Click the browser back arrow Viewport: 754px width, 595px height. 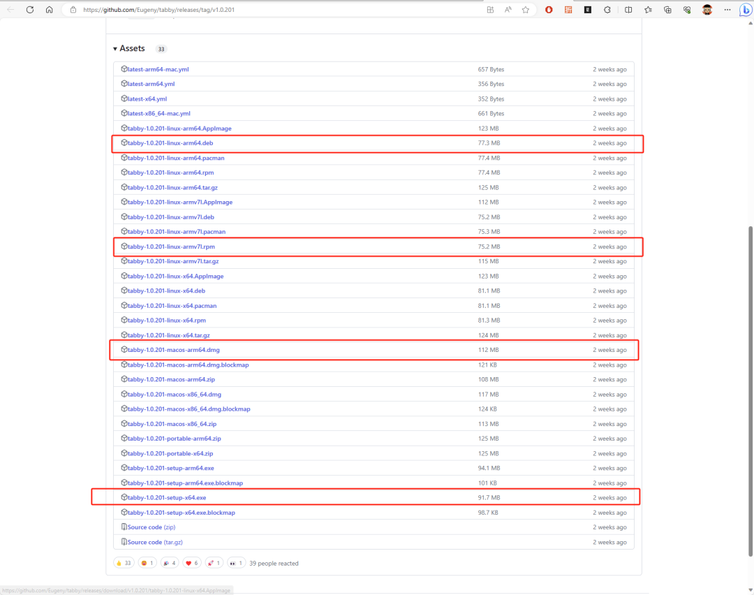[10, 10]
